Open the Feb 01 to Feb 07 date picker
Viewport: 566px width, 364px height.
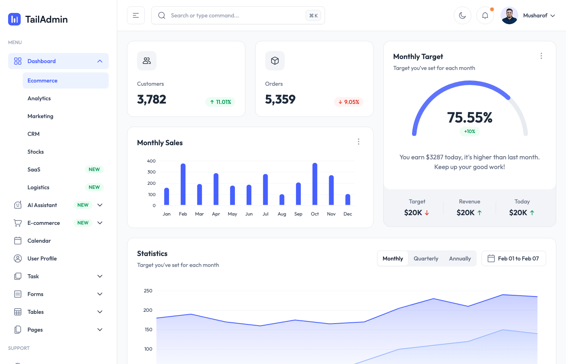[x=513, y=258]
